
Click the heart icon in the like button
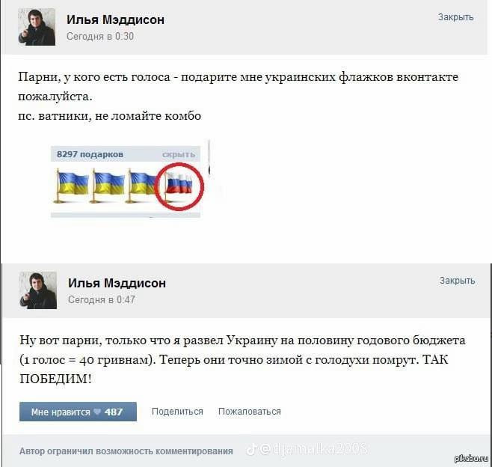(97, 412)
